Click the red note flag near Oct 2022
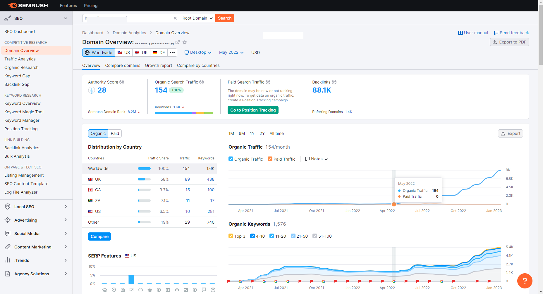Screen dimensions: 543x294 tap(453, 281)
